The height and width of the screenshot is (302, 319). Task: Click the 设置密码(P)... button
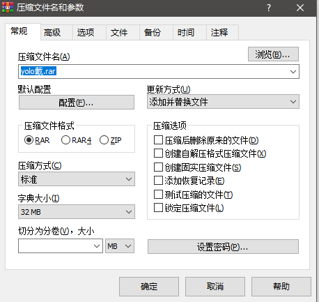pos(223,246)
